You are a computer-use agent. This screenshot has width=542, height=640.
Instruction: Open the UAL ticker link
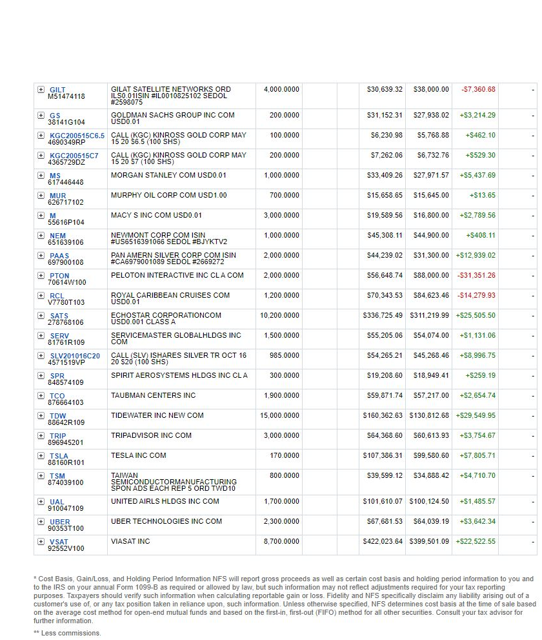click(x=57, y=502)
